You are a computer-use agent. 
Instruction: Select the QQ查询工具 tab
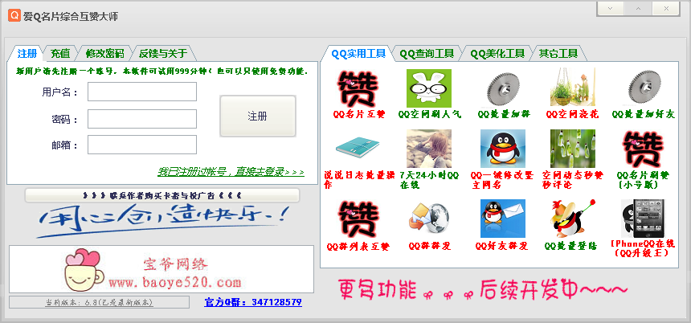(427, 54)
